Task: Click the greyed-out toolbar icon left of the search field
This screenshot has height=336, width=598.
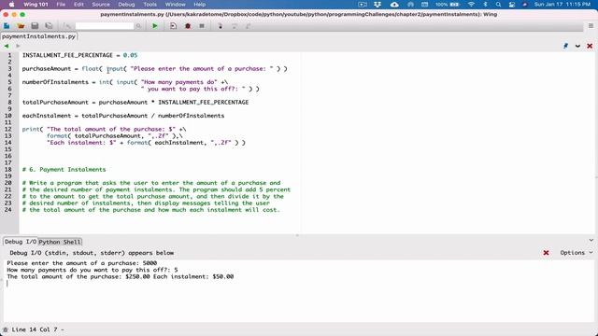Action: coord(67,26)
